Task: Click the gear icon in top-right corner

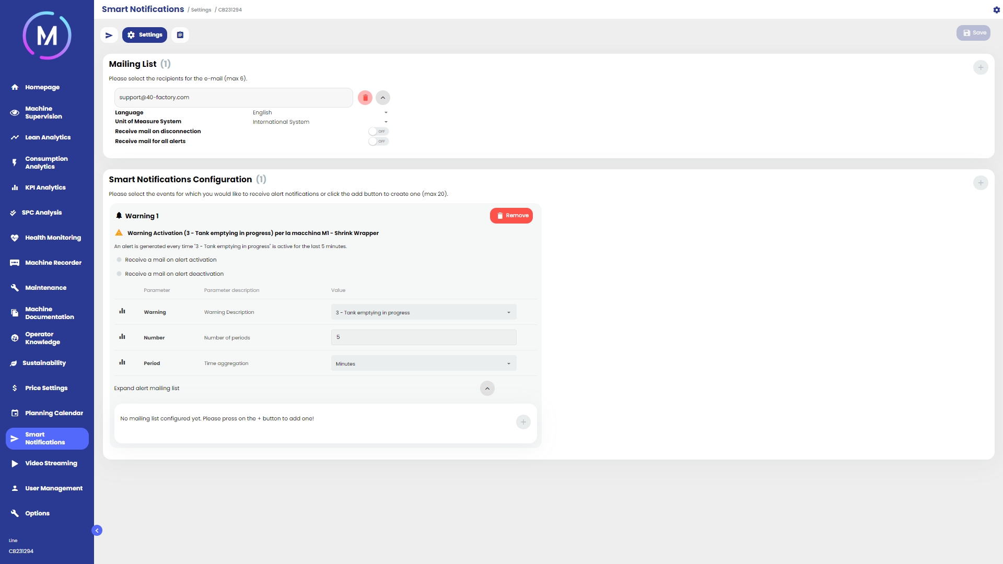Action: coord(996,10)
